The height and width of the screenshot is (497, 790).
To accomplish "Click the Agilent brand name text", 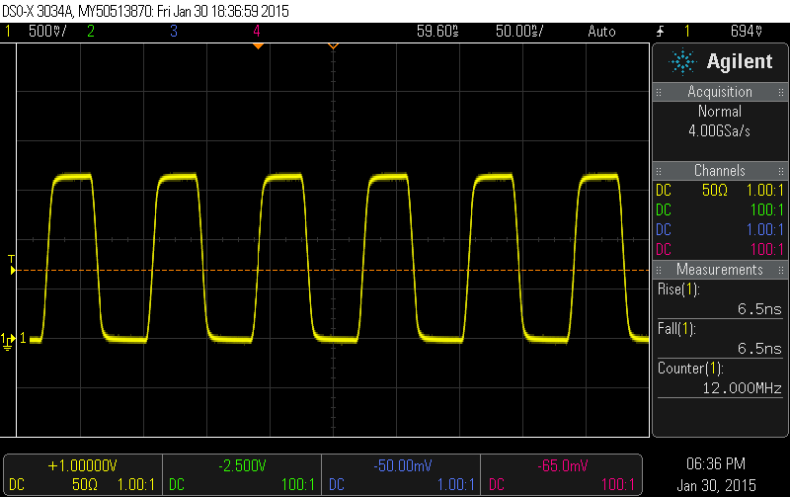I will coord(740,61).
